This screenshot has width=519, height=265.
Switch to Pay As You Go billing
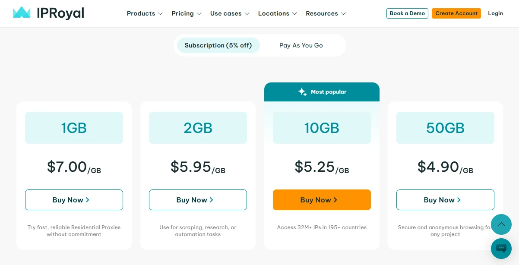[301, 45]
